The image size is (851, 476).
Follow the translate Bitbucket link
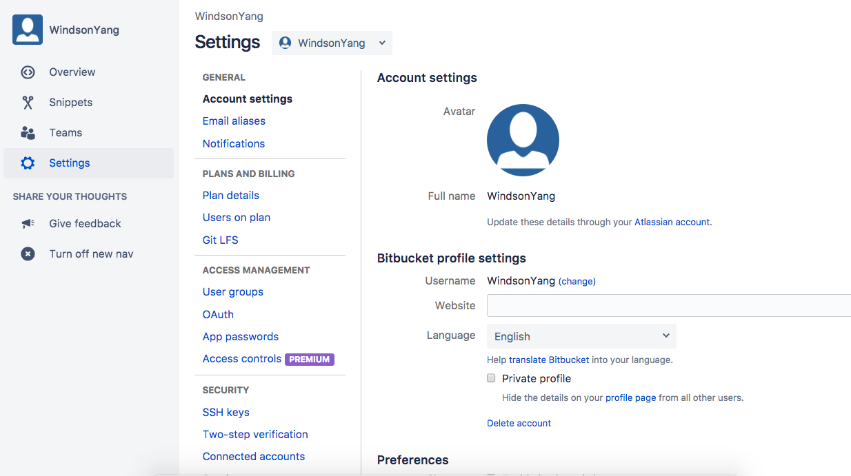click(549, 360)
